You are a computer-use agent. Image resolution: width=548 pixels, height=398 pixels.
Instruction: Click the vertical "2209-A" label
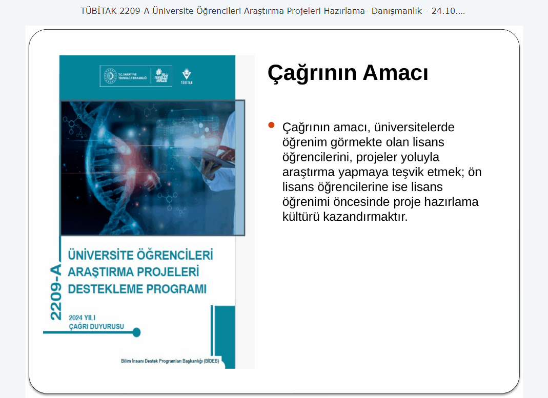click(x=55, y=292)
